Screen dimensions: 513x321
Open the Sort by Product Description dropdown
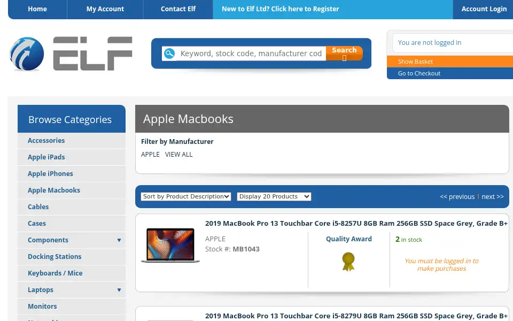click(186, 196)
